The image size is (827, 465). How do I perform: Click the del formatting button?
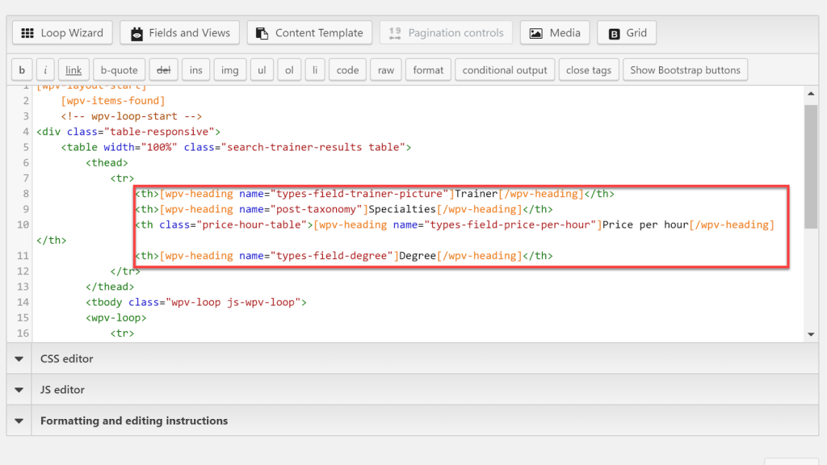163,70
